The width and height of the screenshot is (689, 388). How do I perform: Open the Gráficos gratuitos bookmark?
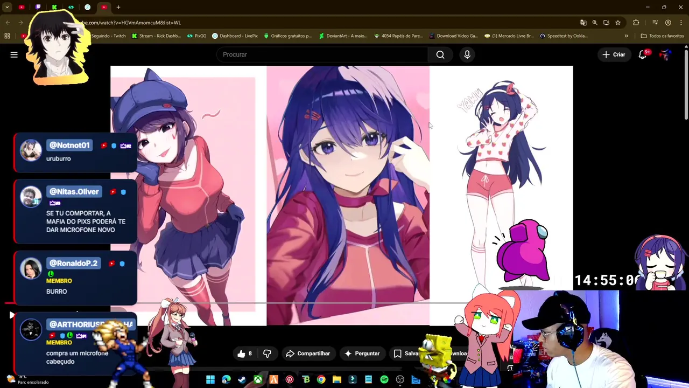(287, 36)
